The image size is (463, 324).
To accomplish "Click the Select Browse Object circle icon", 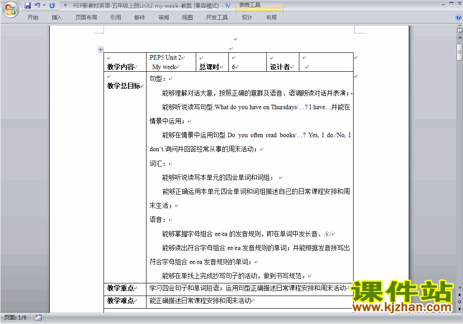I will point(460,301).
